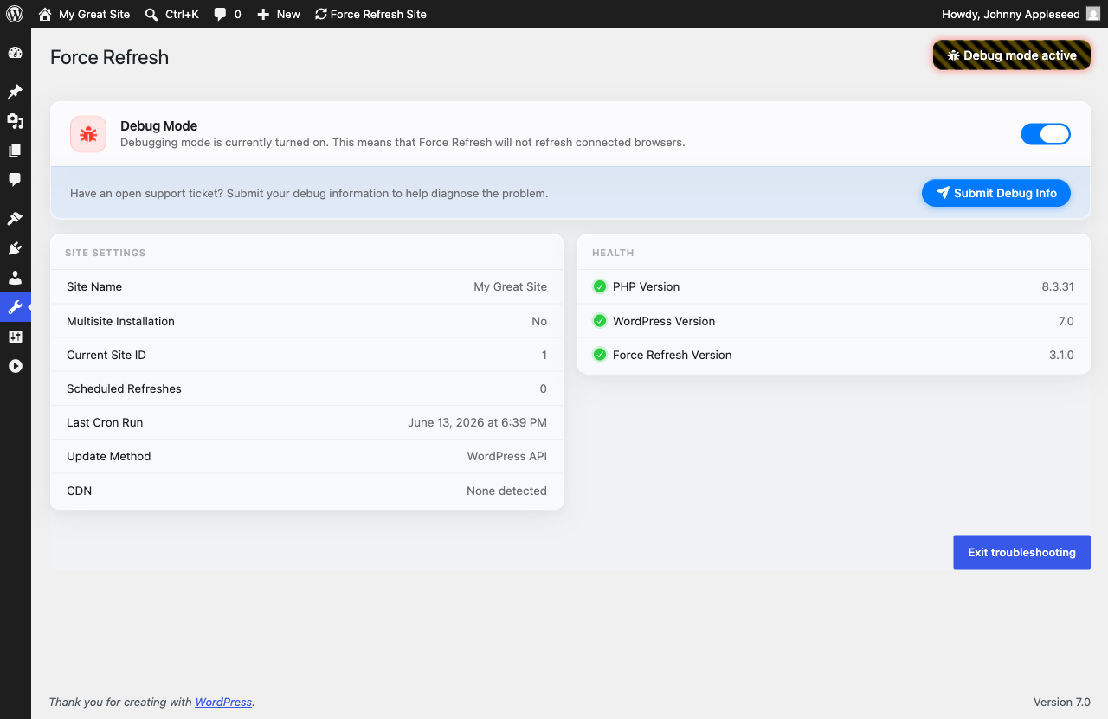Open Tools wrench sidebar icon
The height and width of the screenshot is (719, 1108).
click(15, 307)
